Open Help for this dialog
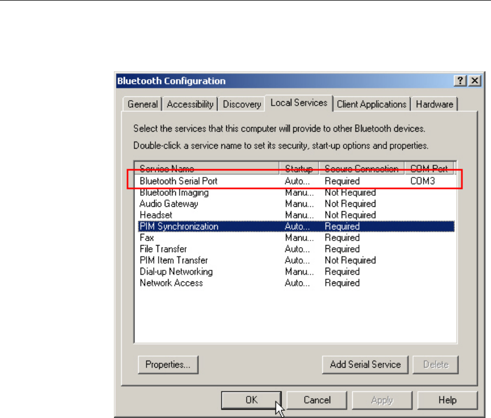 click(x=447, y=400)
